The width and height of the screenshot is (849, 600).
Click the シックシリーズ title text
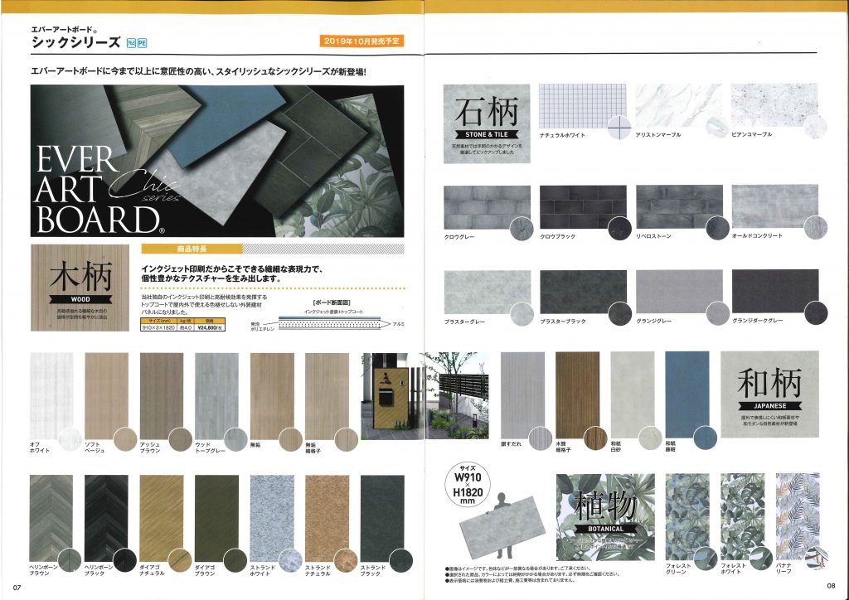point(75,42)
